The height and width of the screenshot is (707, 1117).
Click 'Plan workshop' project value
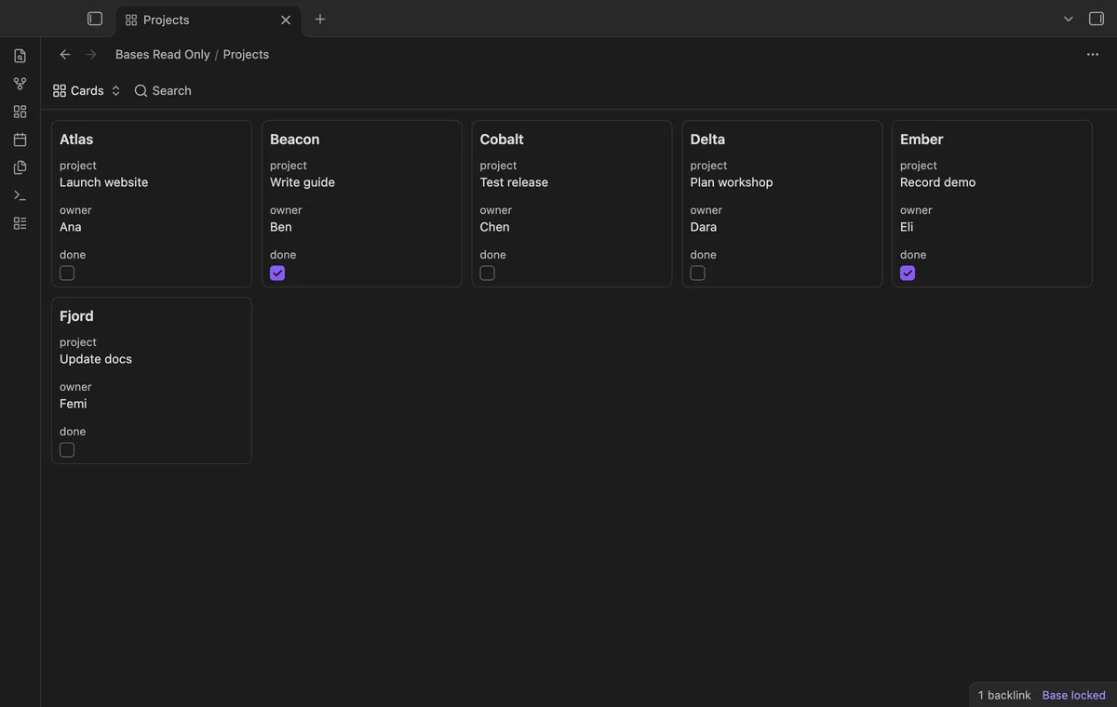732,182
